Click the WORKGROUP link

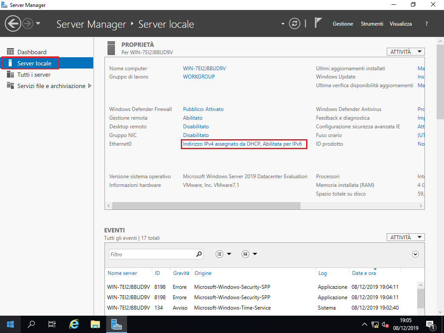[199, 76]
